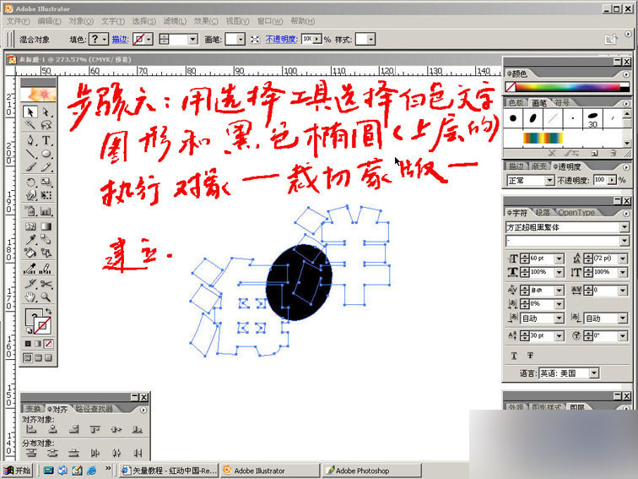638x479 pixels.
Task: Set paint mode to Gradient in toolbox
Action: click(38, 344)
